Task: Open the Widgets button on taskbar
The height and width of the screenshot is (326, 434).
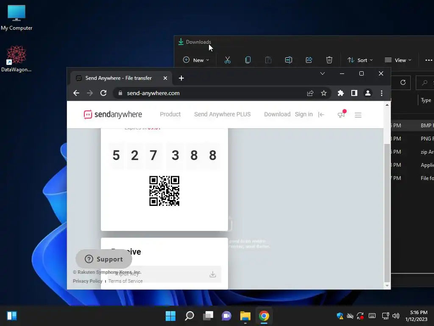Action: click(12, 316)
